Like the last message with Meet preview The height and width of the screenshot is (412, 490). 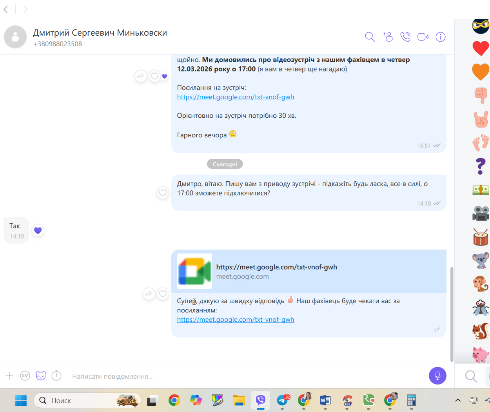163,294
